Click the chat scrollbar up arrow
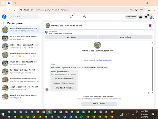 (x=152, y=42)
